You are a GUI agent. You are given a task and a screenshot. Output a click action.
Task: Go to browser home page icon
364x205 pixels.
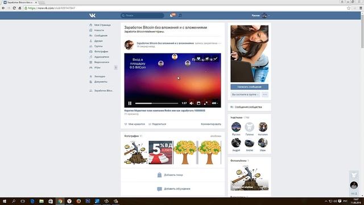coord(20,8)
